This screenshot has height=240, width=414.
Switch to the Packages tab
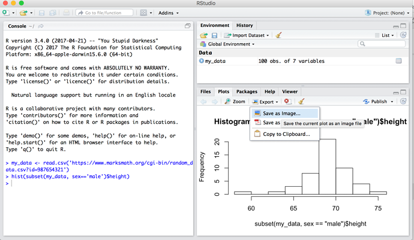click(x=247, y=92)
